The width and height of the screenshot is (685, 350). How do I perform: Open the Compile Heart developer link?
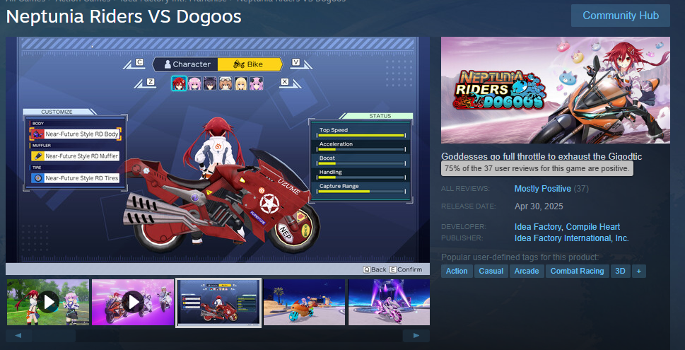coord(593,227)
